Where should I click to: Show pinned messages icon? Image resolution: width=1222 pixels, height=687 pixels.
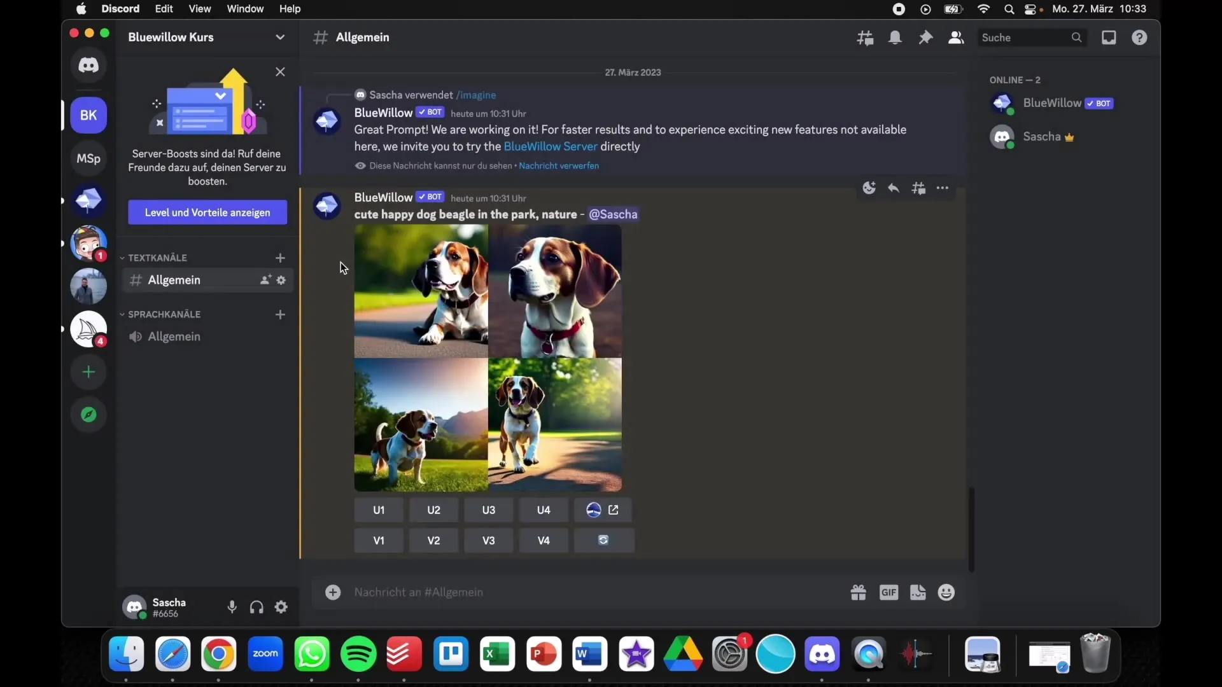coord(925,38)
